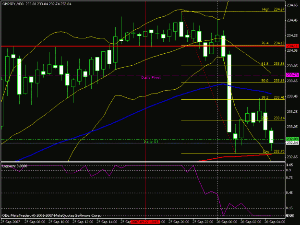This screenshot has height=225, width=300.
Task: Select the 38.2 Fibonacci level label 233.41
Action: (x=273, y=97)
